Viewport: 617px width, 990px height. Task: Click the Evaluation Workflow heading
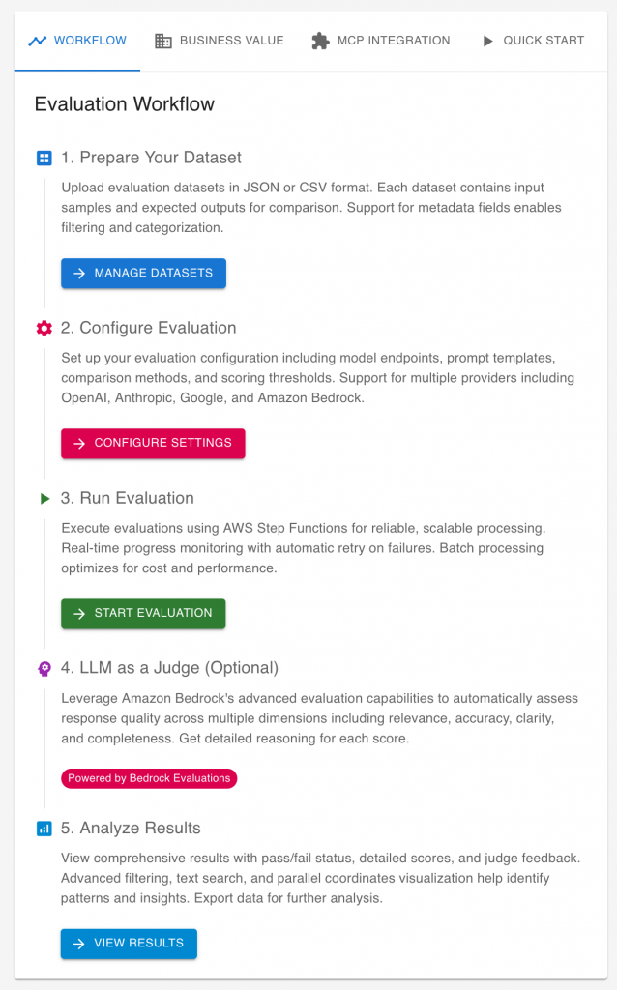click(125, 104)
